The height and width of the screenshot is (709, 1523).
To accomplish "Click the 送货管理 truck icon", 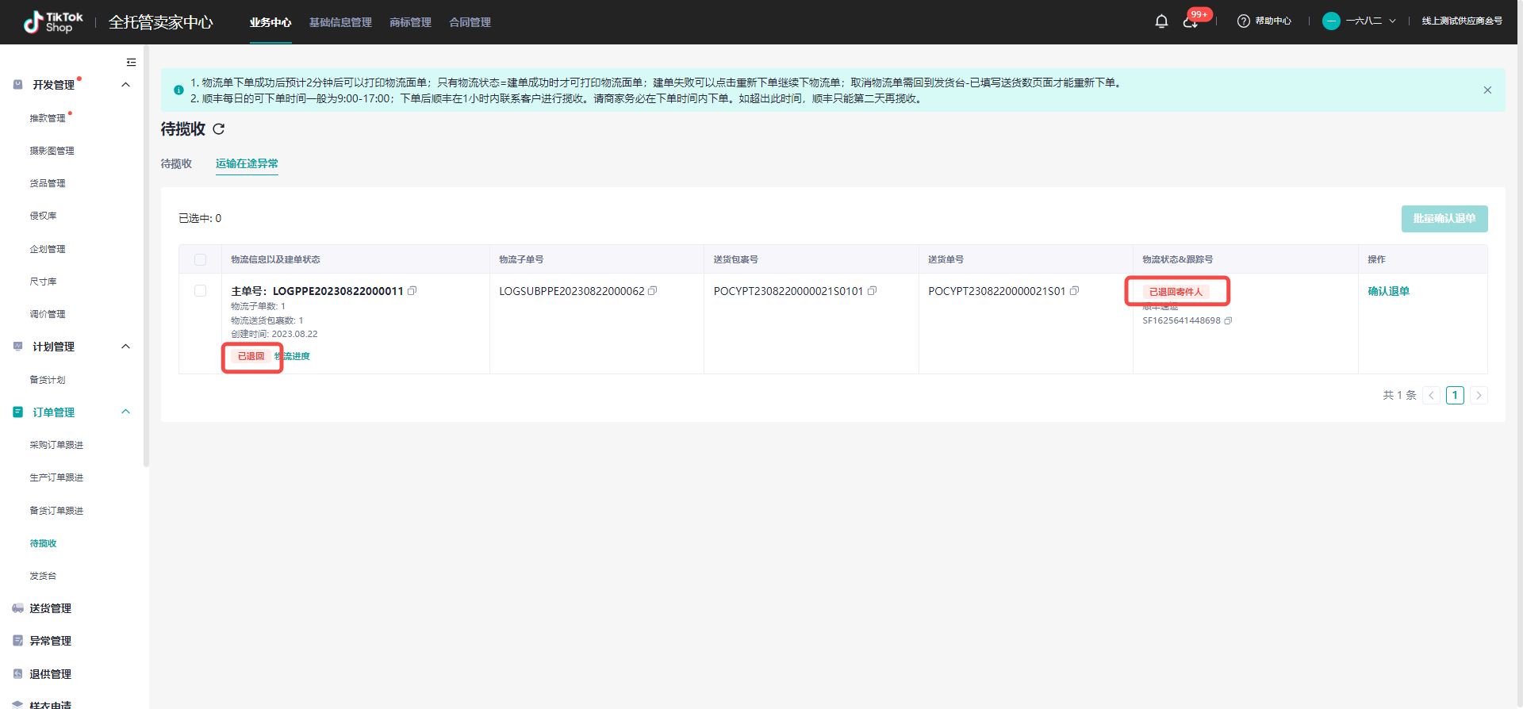I will [x=17, y=608].
